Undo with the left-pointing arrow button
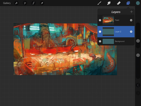This screenshot has height=106, width=141. [138, 85]
